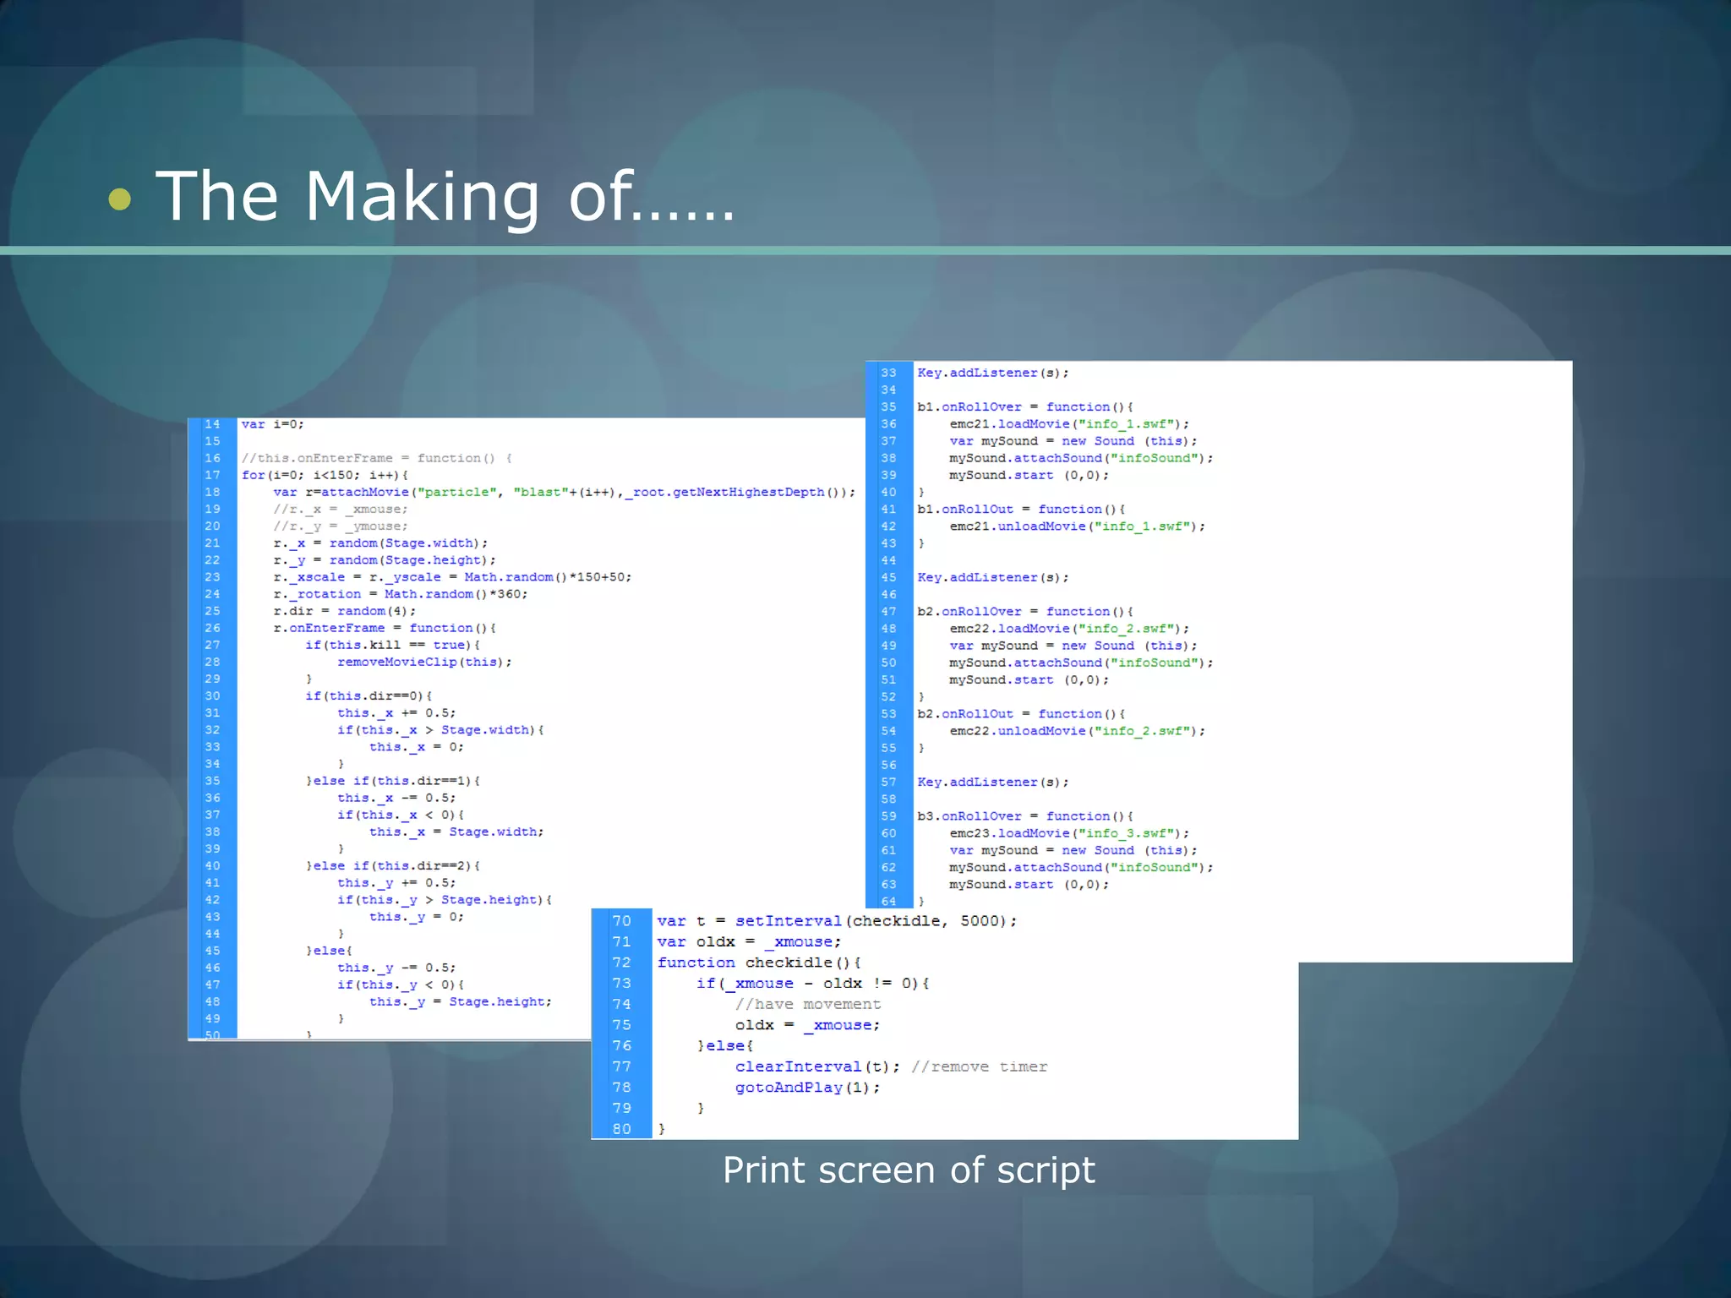Select "this._y = Stage.height;" line
Screen dimensions: 1731x1298
[461, 1001]
